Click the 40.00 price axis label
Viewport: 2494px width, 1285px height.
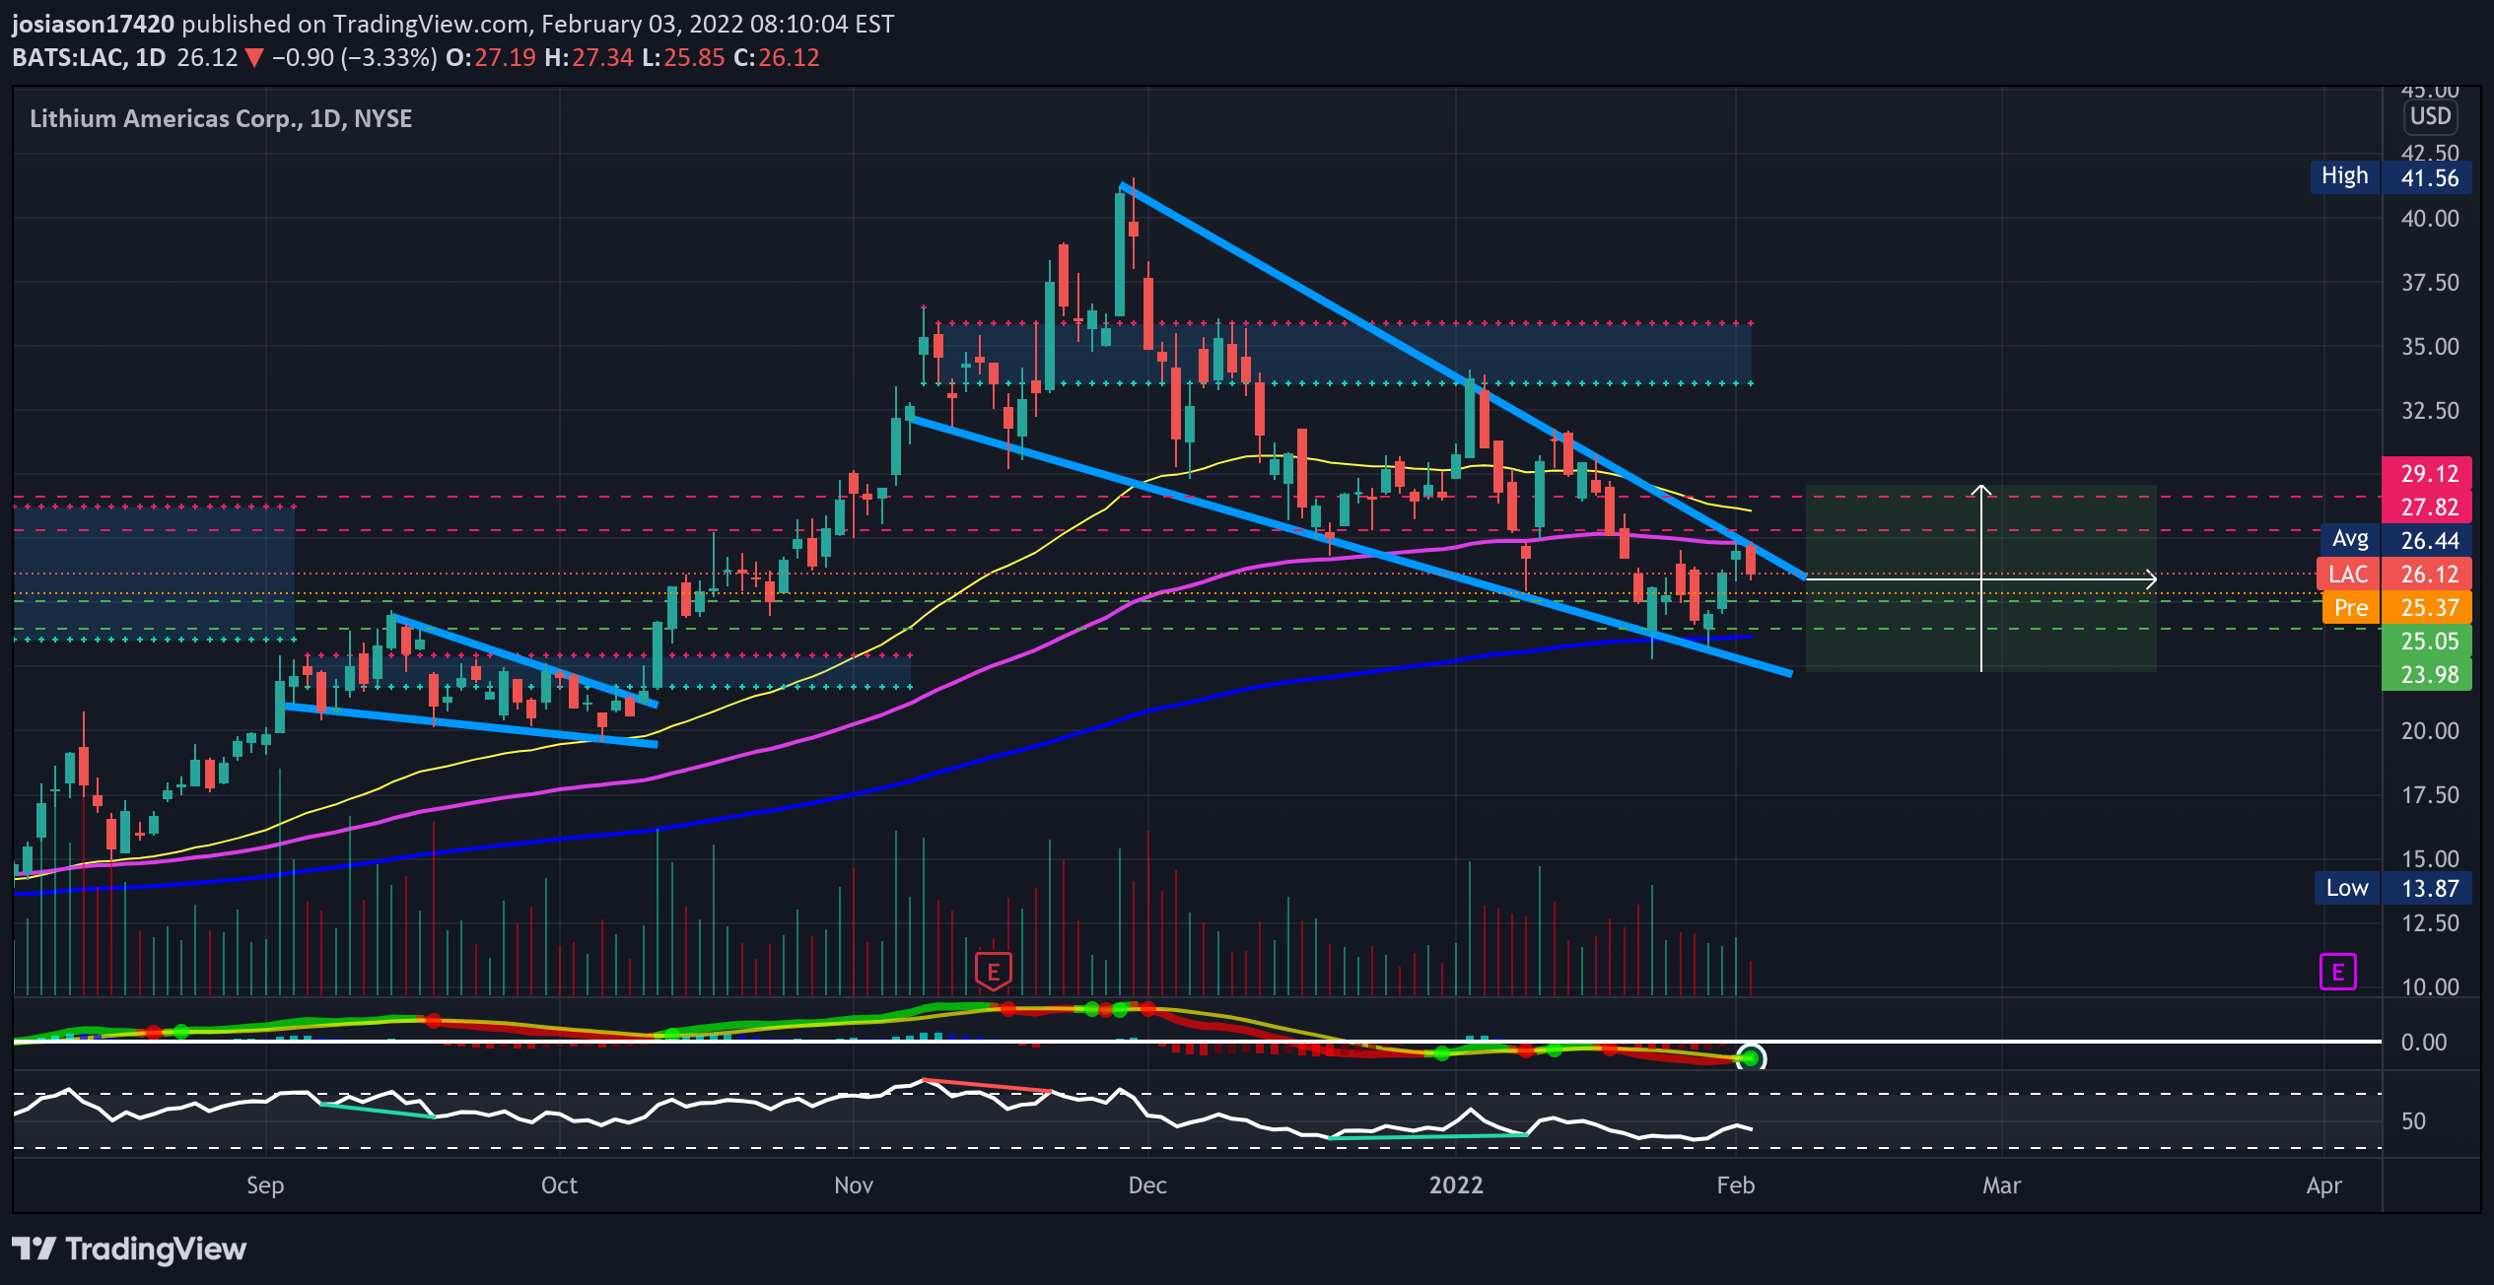(x=2430, y=218)
